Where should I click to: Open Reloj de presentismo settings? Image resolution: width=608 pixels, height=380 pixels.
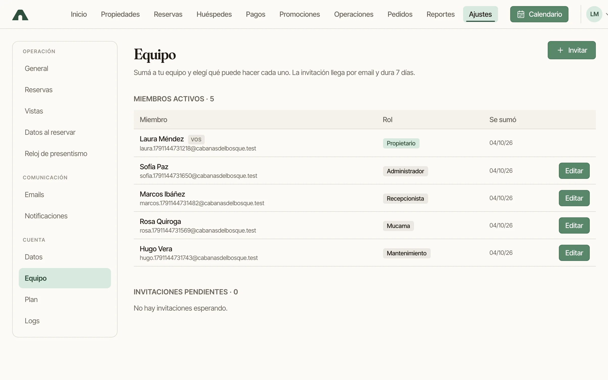65,154
